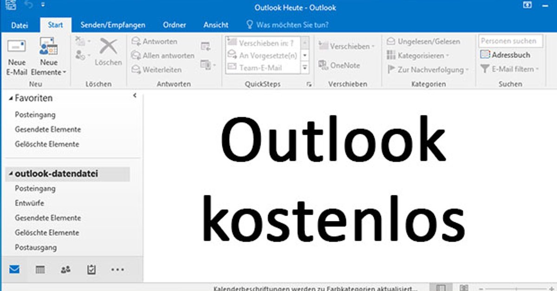557x291 pixels.
Task: Switch to Calendar view icon
Action: pos(40,269)
